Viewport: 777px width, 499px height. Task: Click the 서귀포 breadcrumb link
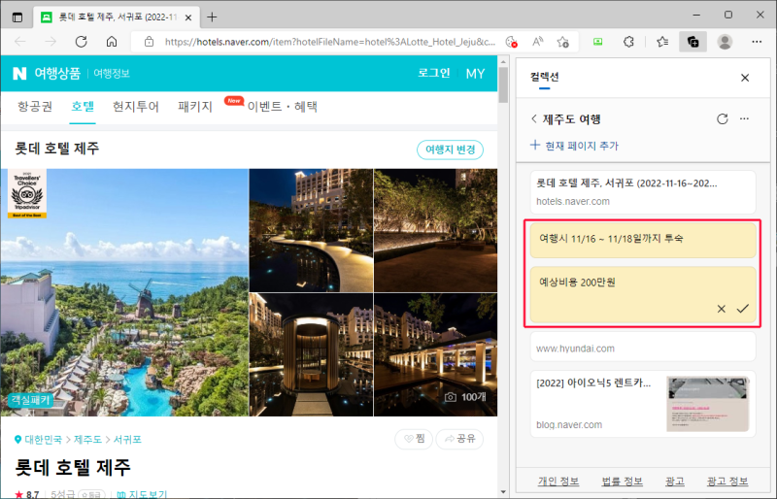click(x=127, y=440)
